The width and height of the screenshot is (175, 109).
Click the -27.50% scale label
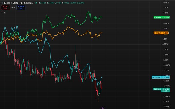click(x=166, y=102)
